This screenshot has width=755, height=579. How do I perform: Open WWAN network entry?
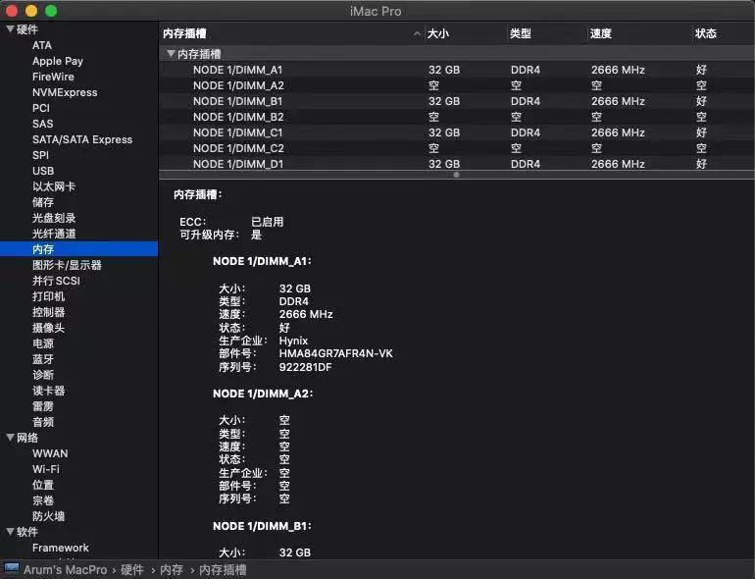[50, 453]
